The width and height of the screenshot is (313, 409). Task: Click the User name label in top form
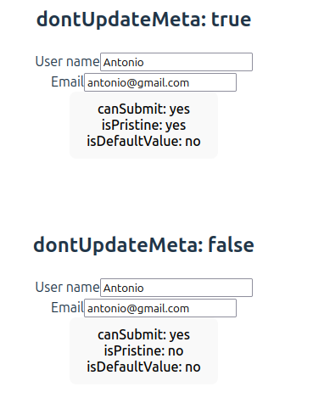67,61
